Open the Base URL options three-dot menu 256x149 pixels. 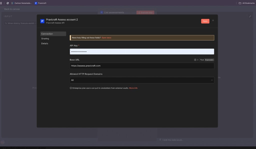198,60
